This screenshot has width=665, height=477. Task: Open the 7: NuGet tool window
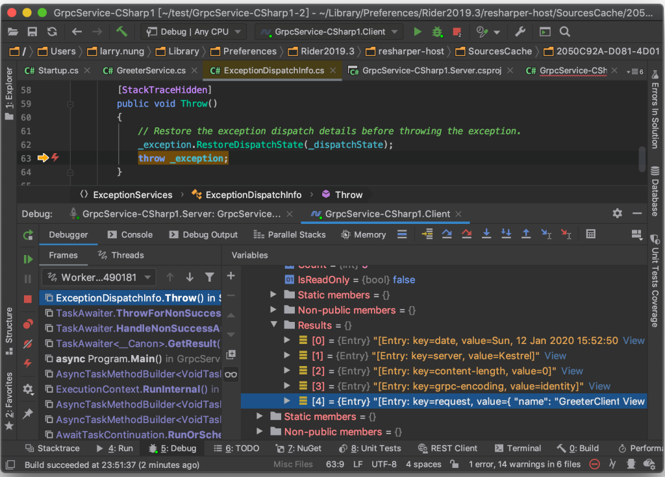click(298, 448)
